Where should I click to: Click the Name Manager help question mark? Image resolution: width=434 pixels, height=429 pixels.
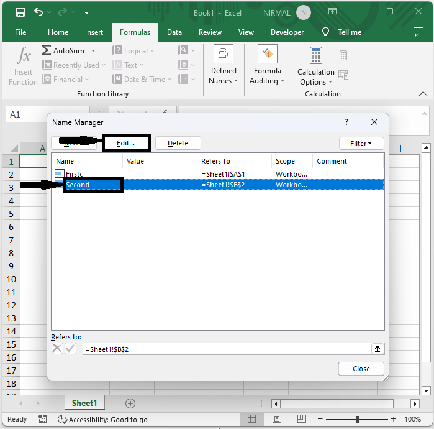(346, 122)
